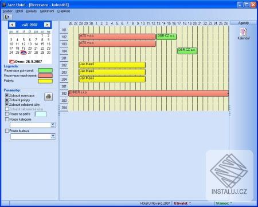Select ATS v.o.s. reservation in room 103
This screenshot has width=258, height=207.
[117, 43]
